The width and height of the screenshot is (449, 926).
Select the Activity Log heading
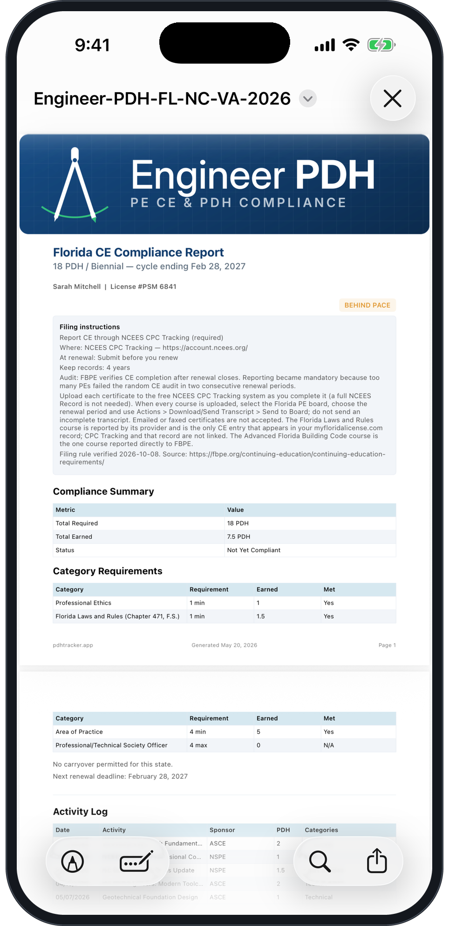click(80, 812)
